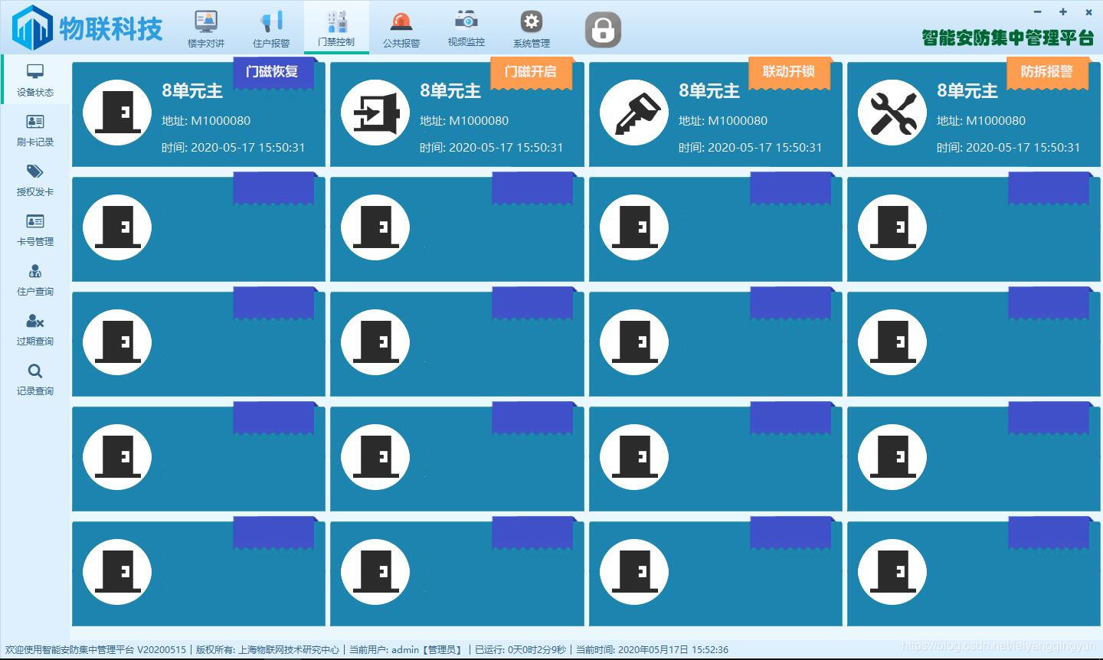Viewport: 1103px width, 660px height.
Task: Open 授权发卡 card authorization page
Action: [35, 180]
